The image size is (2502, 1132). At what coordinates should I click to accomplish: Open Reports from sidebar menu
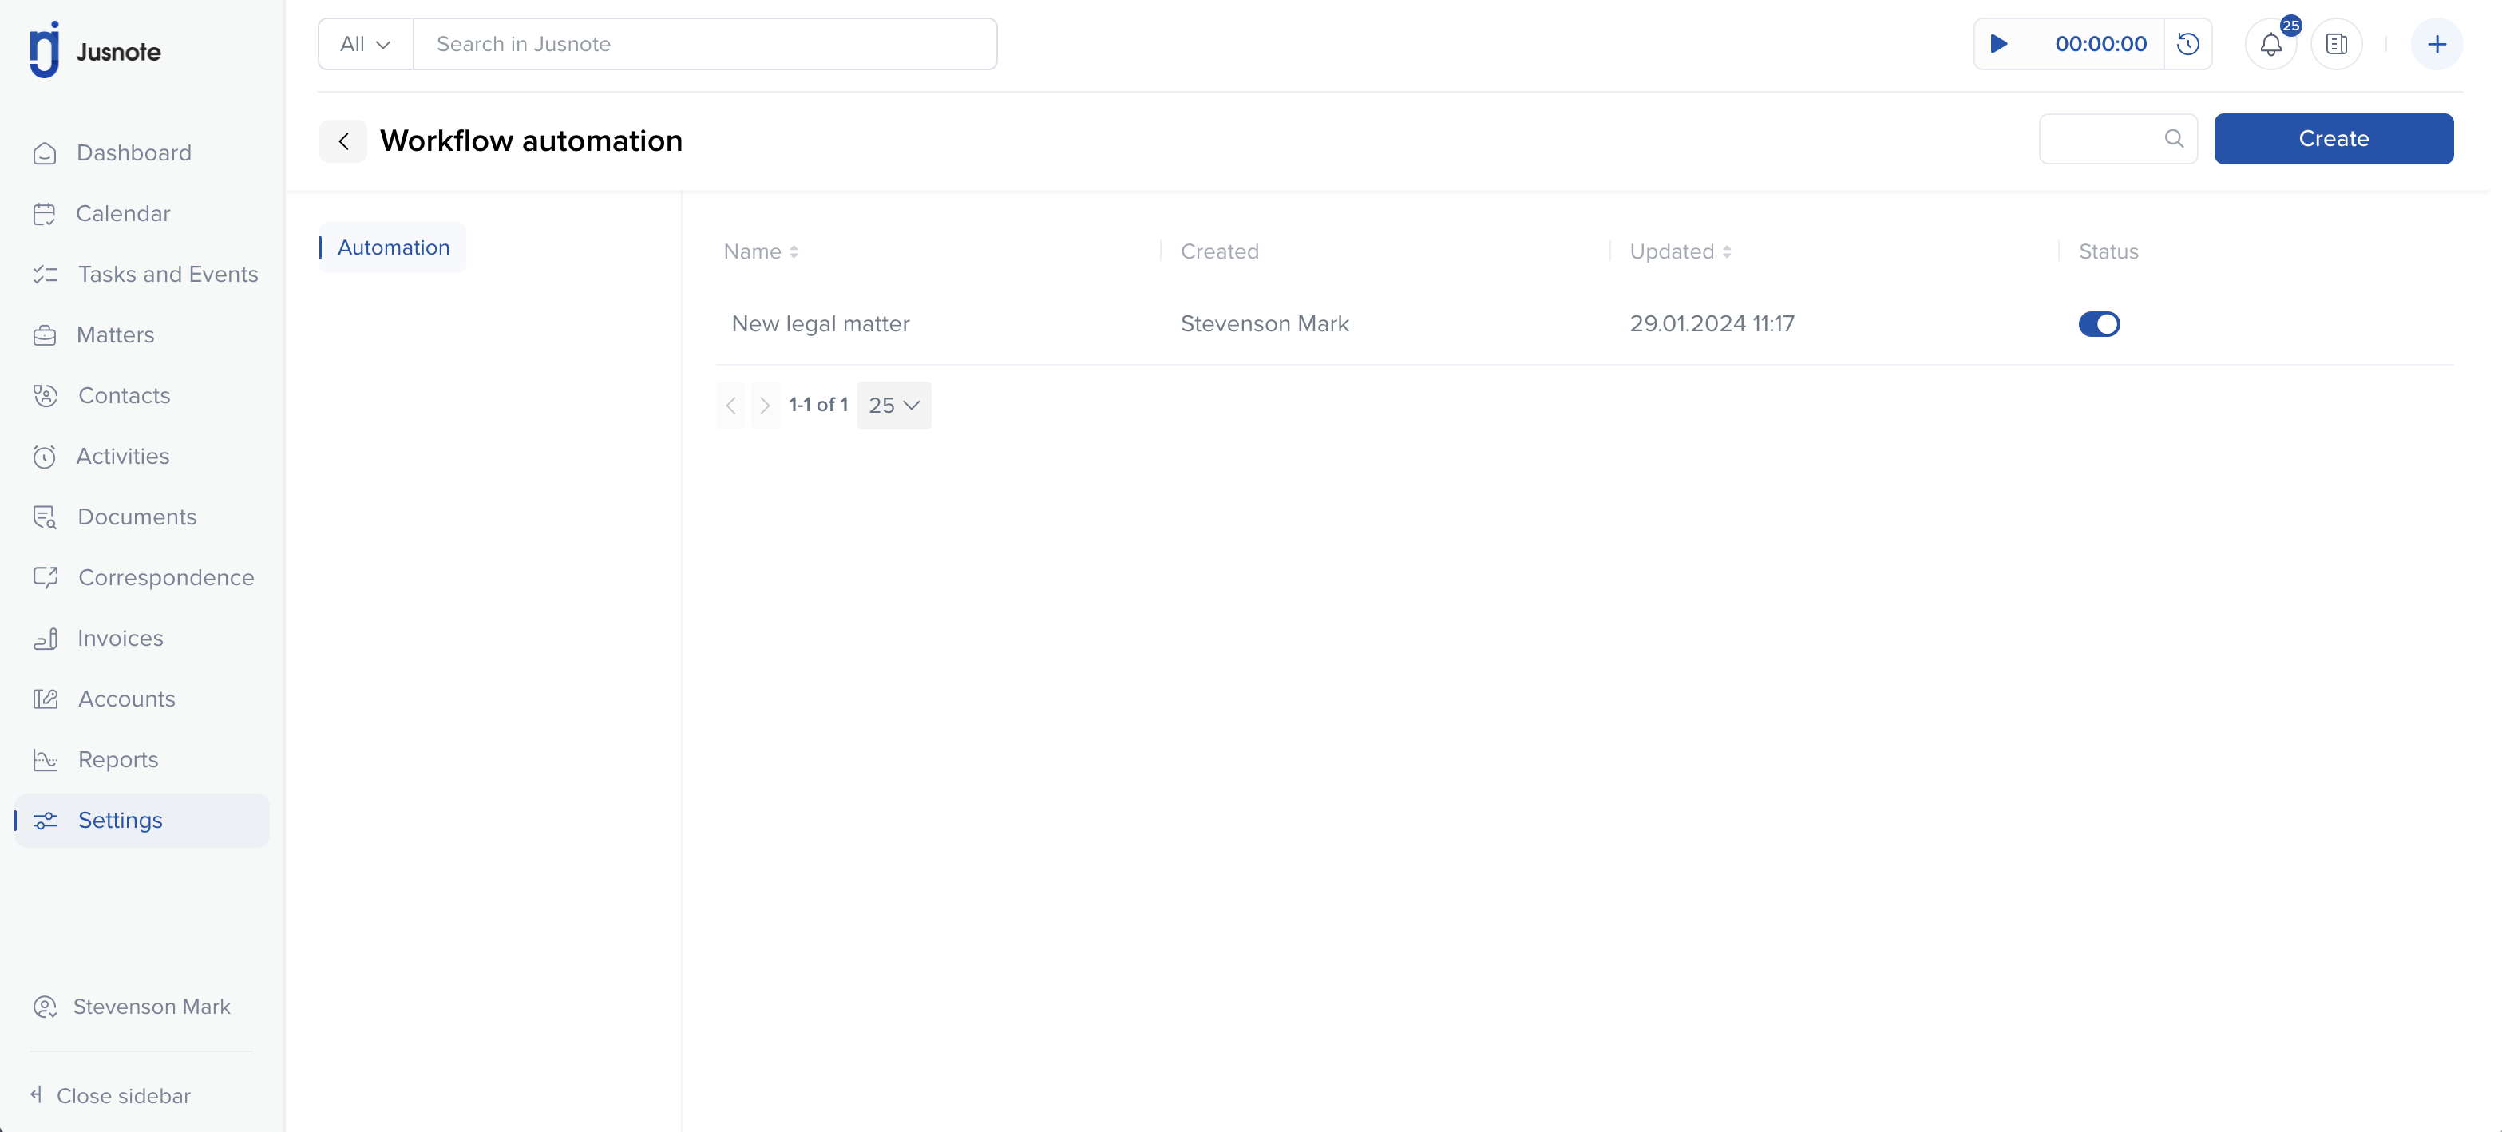click(117, 760)
